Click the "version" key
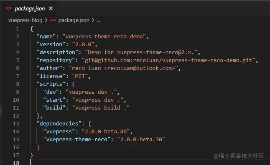Viewport: 270px width, 165px height. coord(51,45)
